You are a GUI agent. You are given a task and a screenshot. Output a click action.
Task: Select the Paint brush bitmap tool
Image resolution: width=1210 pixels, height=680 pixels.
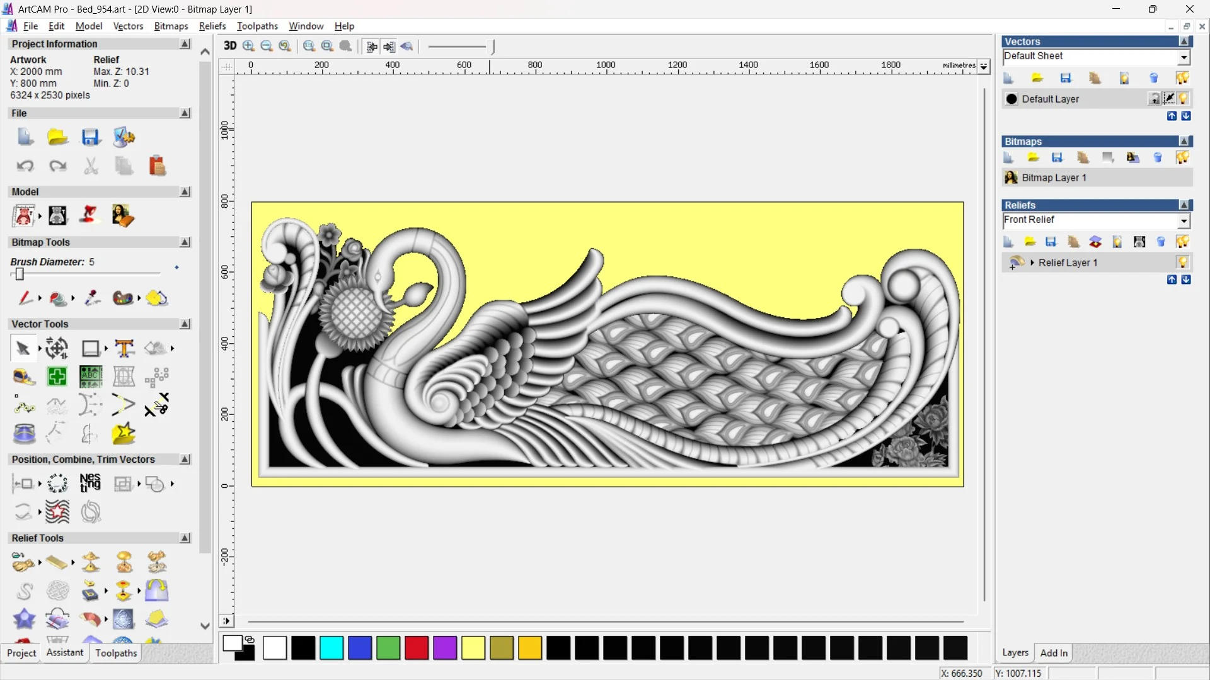(x=25, y=298)
